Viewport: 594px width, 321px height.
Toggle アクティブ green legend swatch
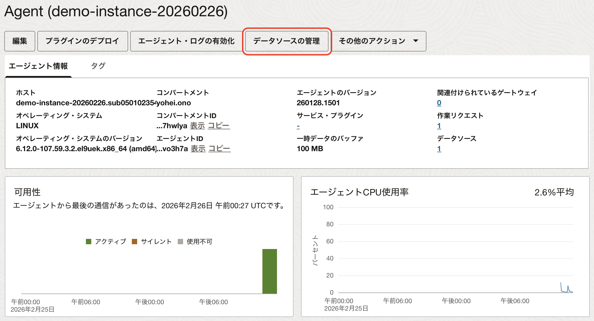89,242
